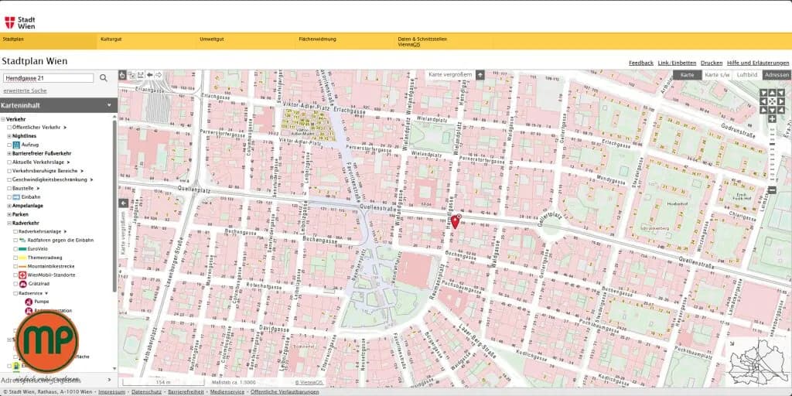Pan map west with left arrow
The image size is (792, 396).
[763, 101]
